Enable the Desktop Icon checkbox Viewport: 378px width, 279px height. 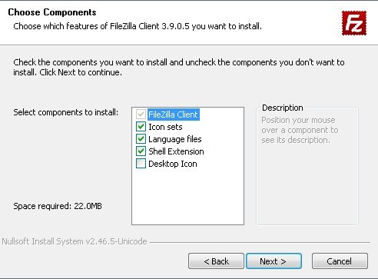pos(141,164)
